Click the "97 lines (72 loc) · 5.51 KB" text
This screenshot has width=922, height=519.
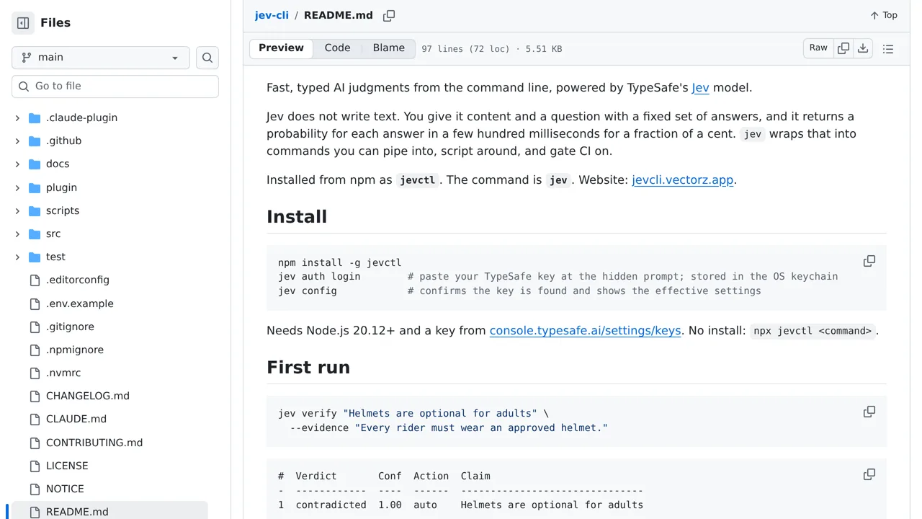point(492,49)
